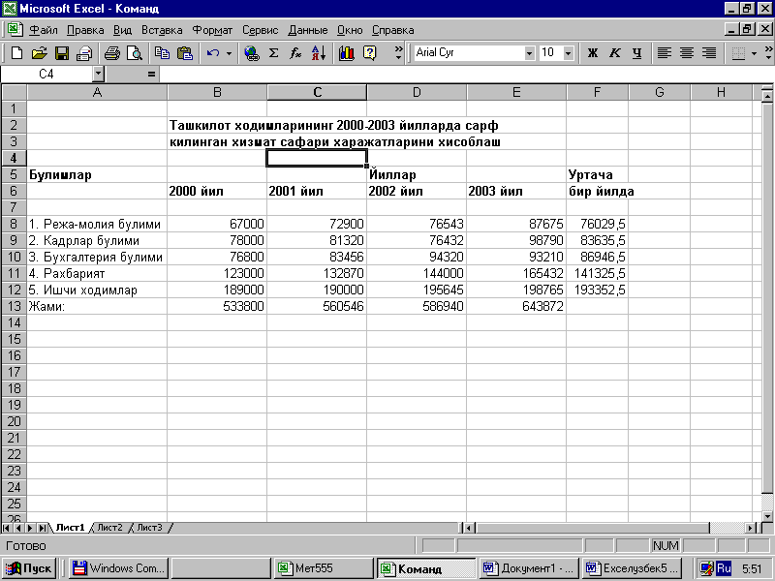The height and width of the screenshot is (581, 775).
Task: Open the Пуск Start button
Action: [30, 568]
